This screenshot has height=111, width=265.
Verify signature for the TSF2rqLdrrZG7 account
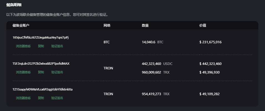coord(57,72)
